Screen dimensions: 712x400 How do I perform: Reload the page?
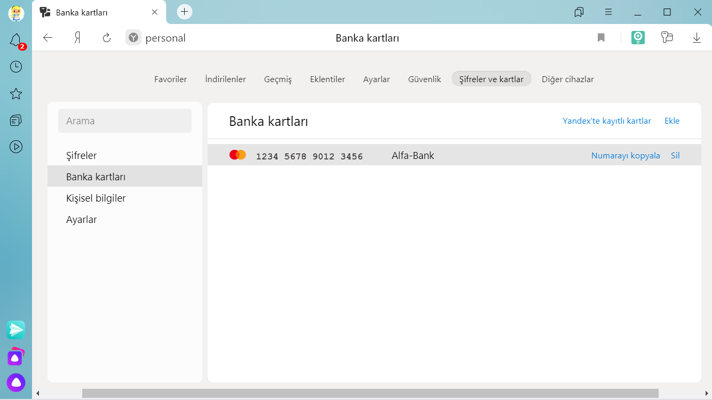[x=107, y=38]
